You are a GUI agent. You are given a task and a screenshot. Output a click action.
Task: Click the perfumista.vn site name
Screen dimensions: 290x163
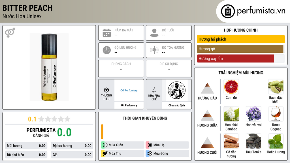(x=261, y=11)
